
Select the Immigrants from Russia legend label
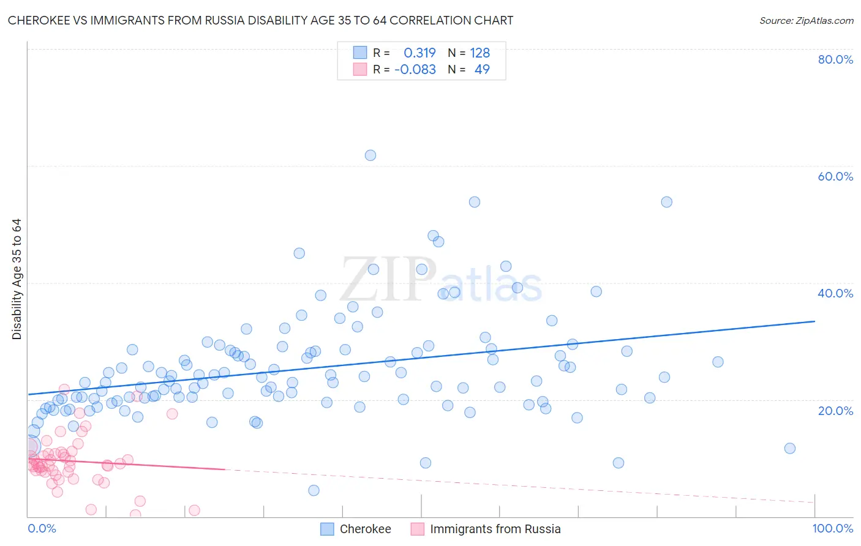point(495,529)
